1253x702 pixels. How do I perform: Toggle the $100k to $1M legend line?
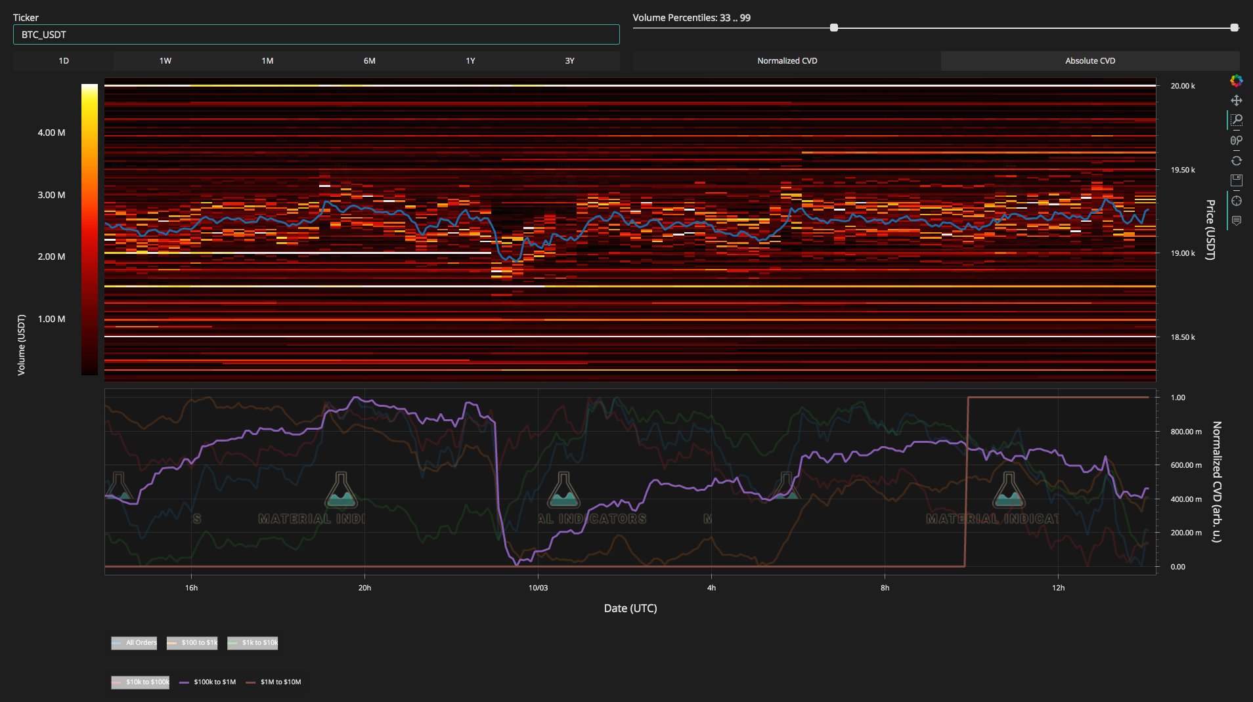pos(208,682)
